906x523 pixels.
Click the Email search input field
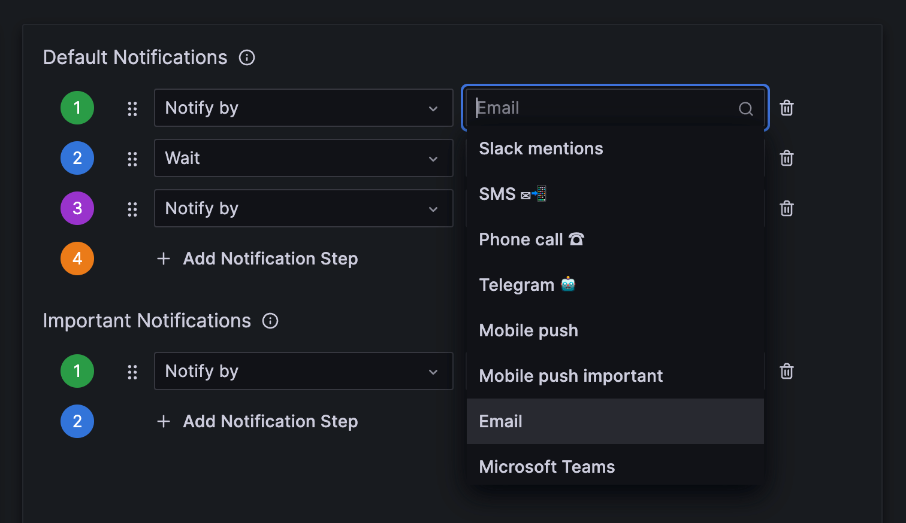[599, 108]
